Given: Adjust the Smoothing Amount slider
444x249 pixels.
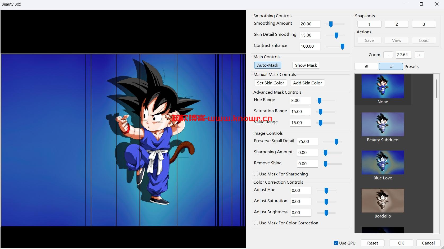Looking at the screenshot, I should point(335,24).
